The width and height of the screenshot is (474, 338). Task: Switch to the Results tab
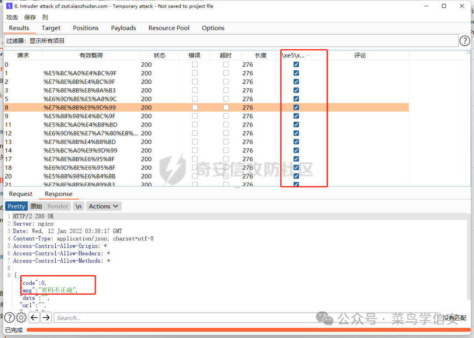click(19, 28)
